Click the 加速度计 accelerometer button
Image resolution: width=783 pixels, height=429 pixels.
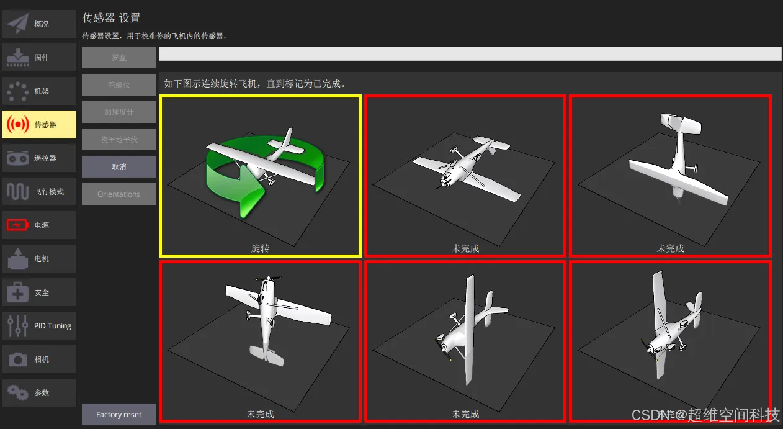pyautogui.click(x=119, y=112)
